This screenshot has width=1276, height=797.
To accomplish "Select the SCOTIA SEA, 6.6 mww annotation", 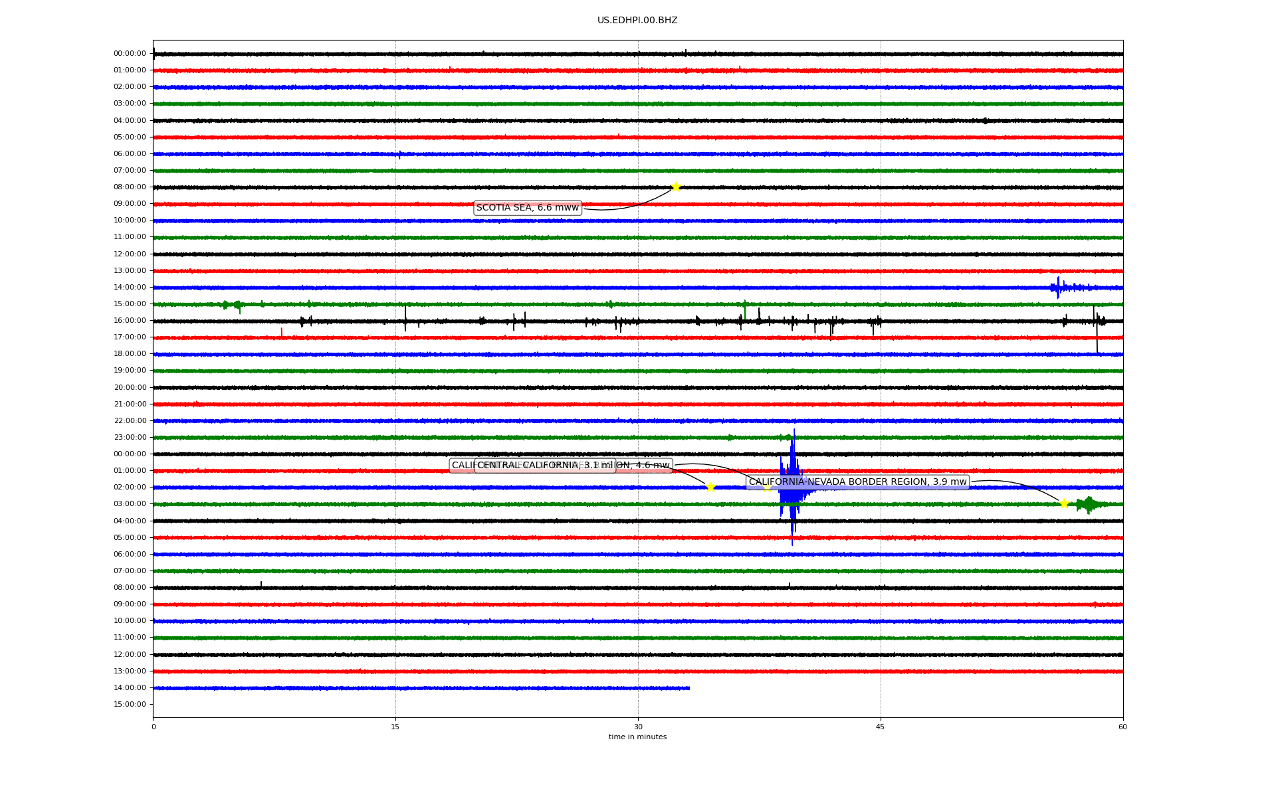I will point(528,208).
